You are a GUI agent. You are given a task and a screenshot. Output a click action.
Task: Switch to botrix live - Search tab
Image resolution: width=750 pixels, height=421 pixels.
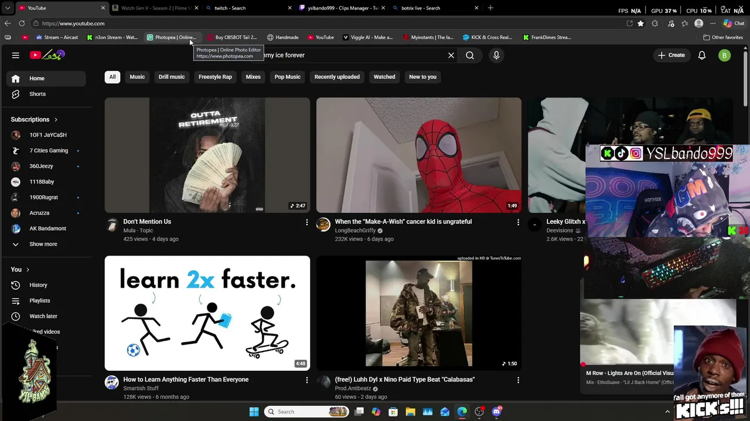tap(435, 8)
